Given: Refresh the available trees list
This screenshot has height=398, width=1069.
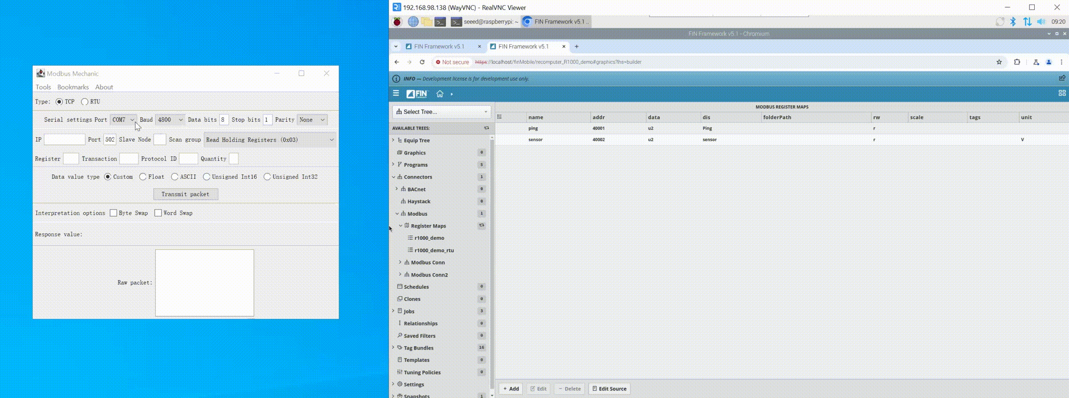Looking at the screenshot, I should pos(486,128).
